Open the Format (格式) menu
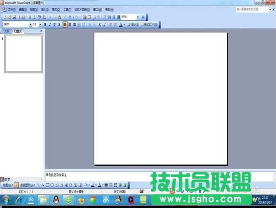 click(x=56, y=9)
